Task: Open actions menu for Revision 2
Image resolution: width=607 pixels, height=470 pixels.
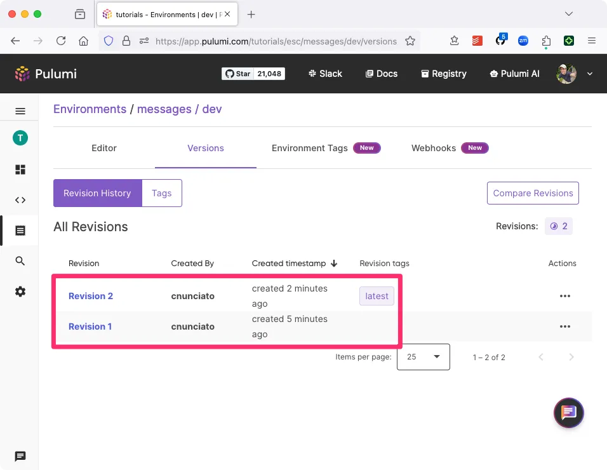Action: point(565,296)
